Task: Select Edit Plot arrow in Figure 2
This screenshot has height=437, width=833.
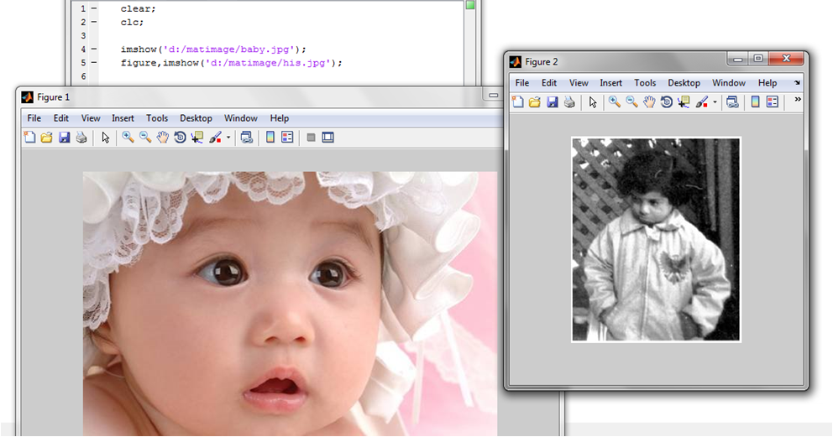Action: click(x=593, y=101)
